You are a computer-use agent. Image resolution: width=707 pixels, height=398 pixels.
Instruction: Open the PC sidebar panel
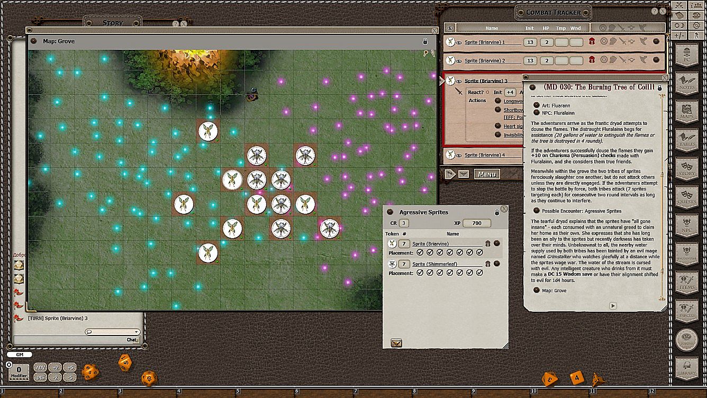pos(687,55)
